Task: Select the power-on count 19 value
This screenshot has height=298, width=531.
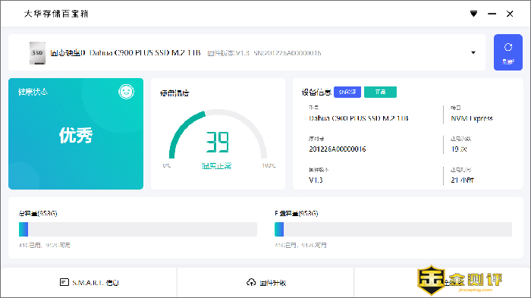Action: tap(459, 149)
